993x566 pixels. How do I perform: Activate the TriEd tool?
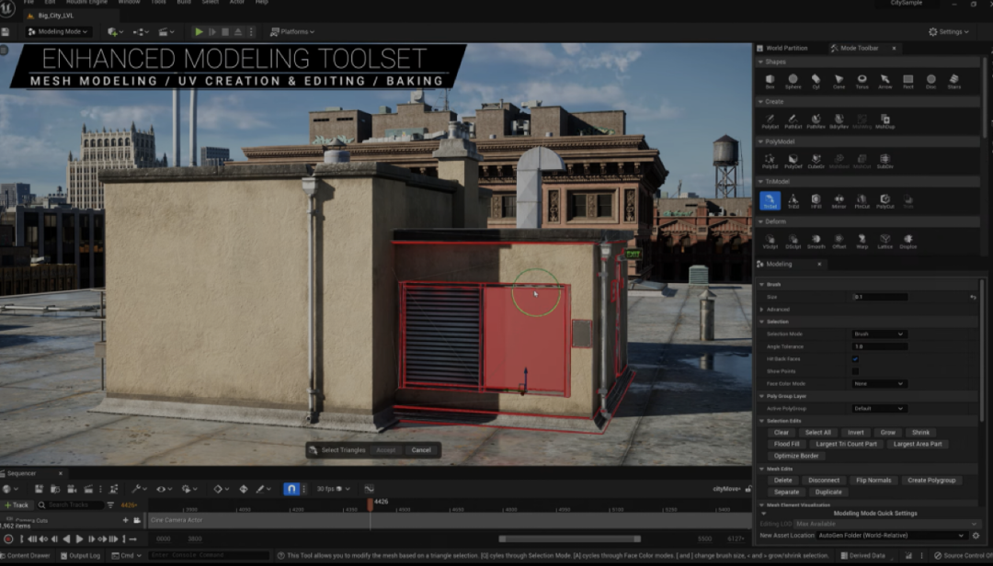point(793,201)
